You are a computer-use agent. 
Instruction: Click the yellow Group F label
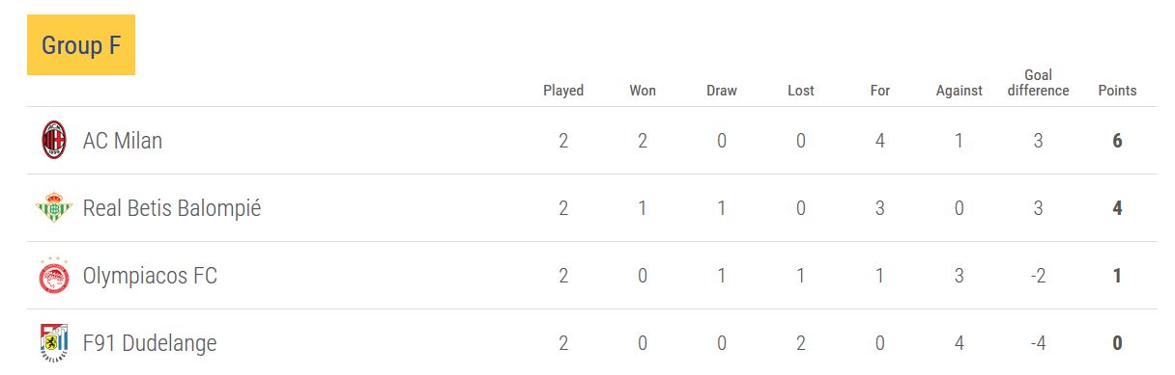(81, 45)
